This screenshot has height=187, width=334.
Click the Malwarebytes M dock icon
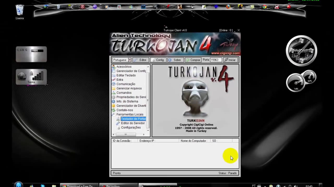(277, 7)
